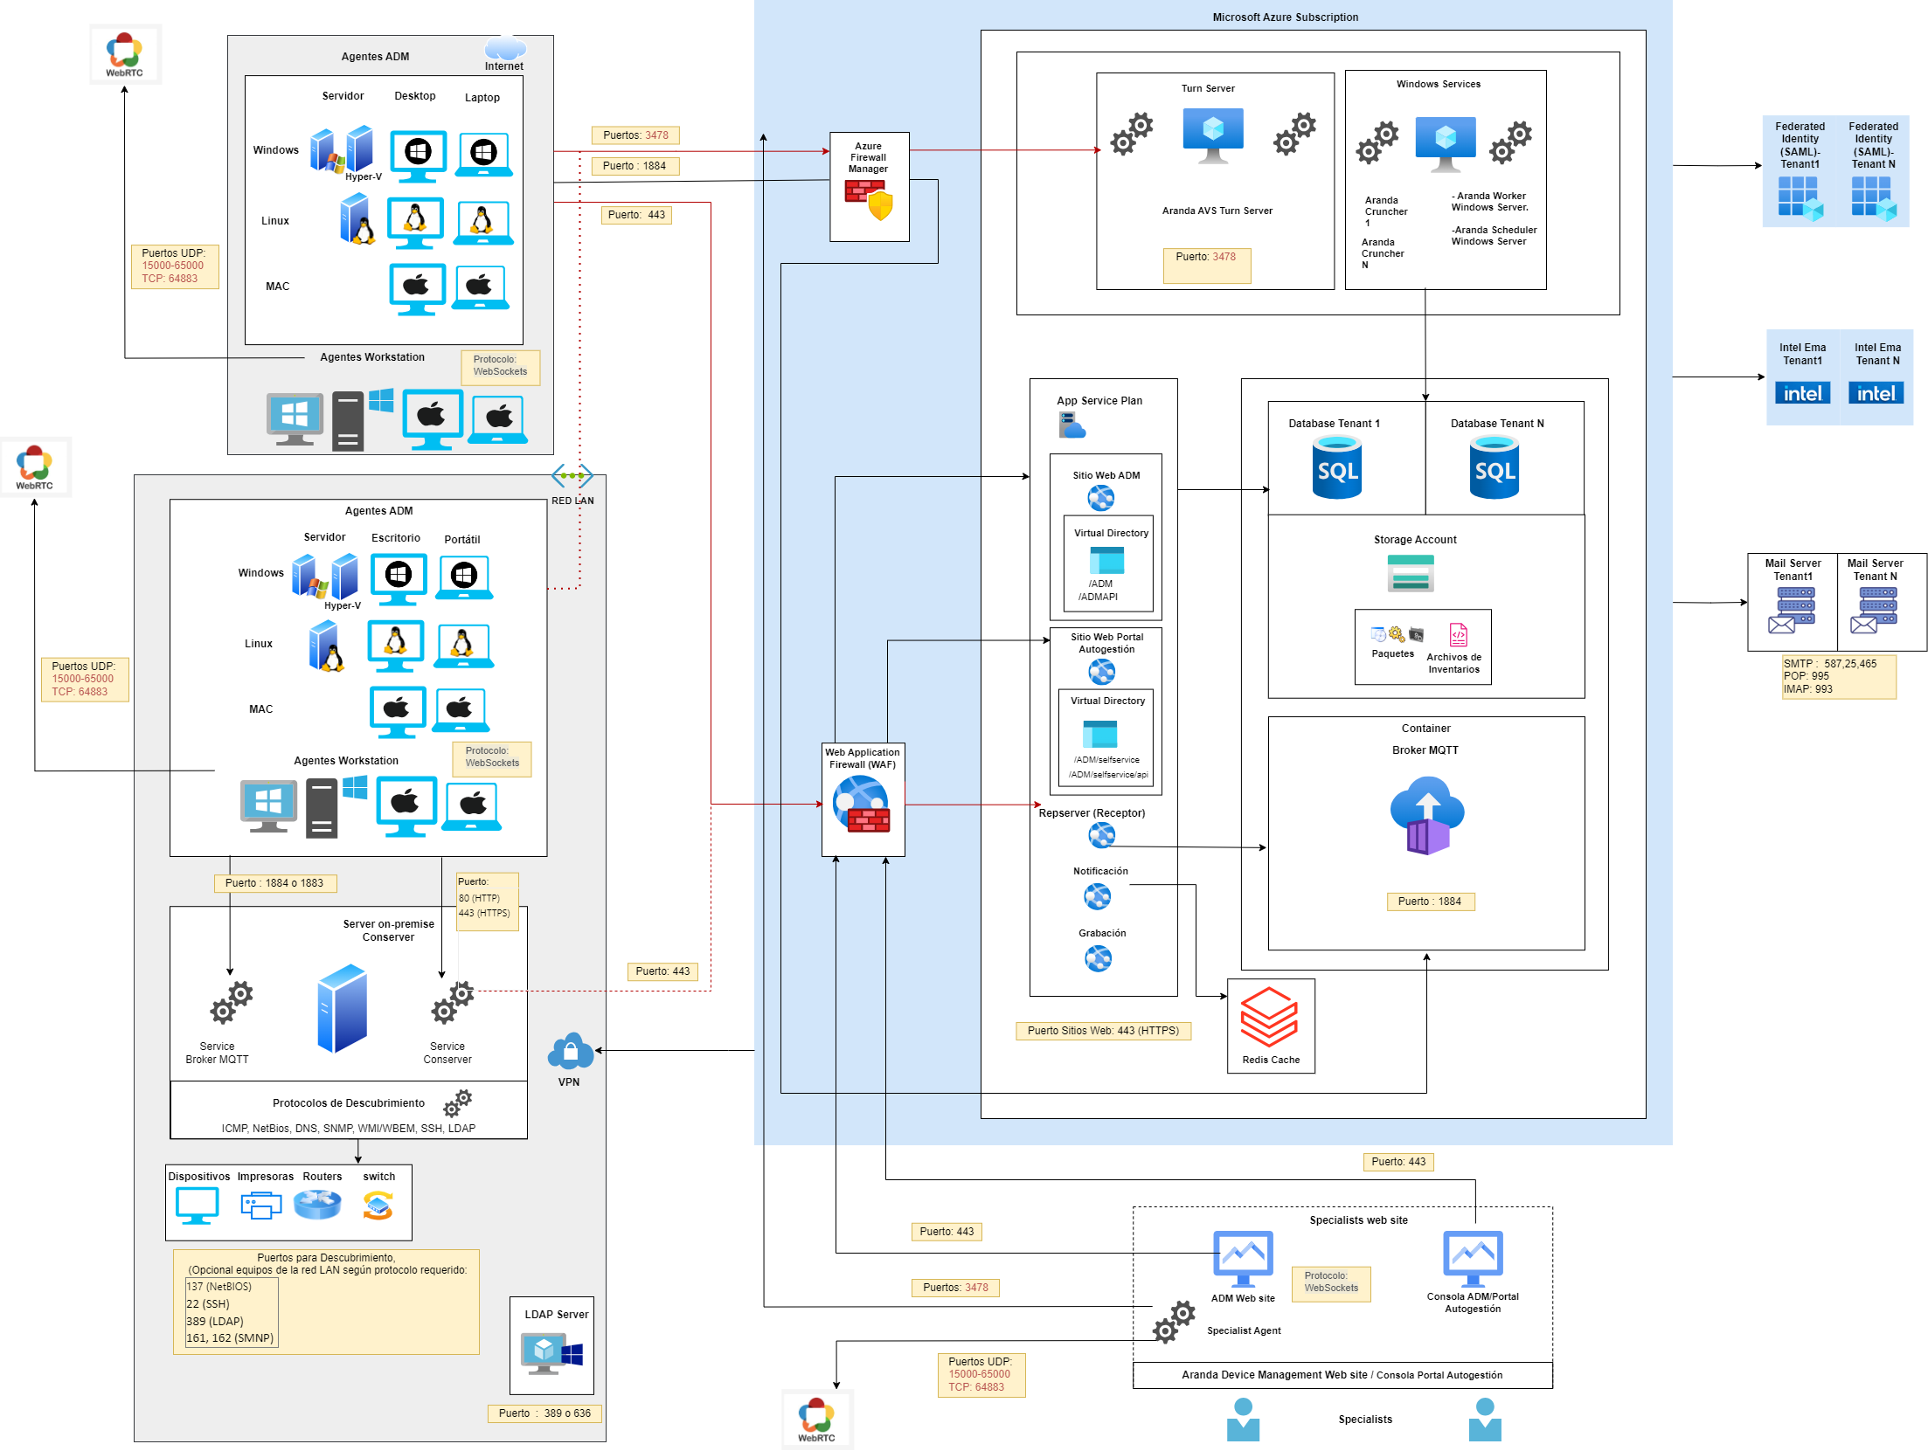
Task: Click the Grabación service icon
Action: (x=1098, y=958)
